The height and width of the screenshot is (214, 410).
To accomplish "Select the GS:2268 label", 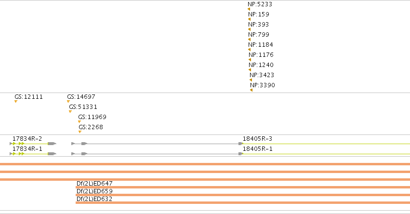I will click(91, 127).
